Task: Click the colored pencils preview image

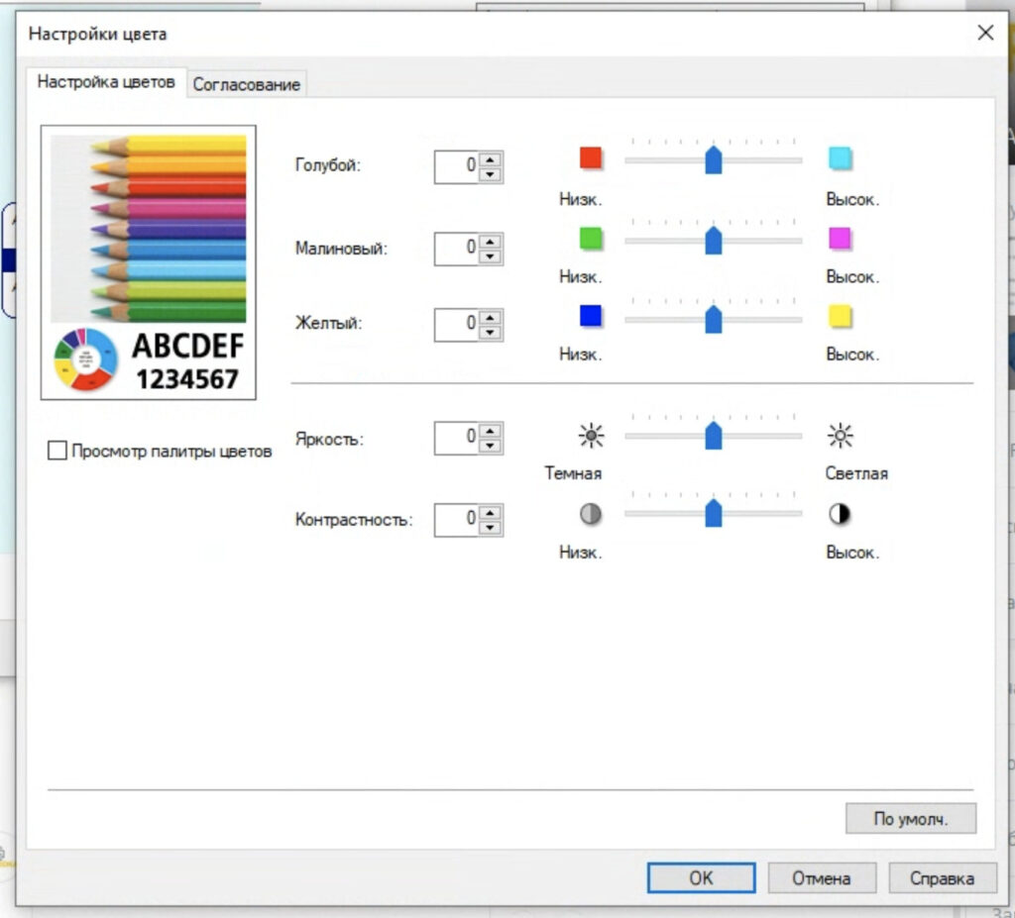Action: point(149,229)
